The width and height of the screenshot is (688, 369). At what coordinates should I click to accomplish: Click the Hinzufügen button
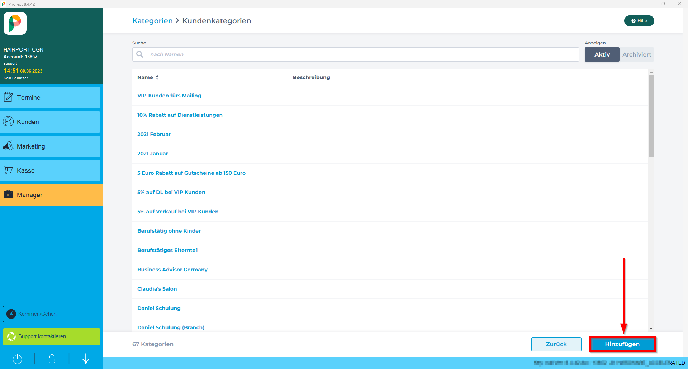(x=622, y=344)
